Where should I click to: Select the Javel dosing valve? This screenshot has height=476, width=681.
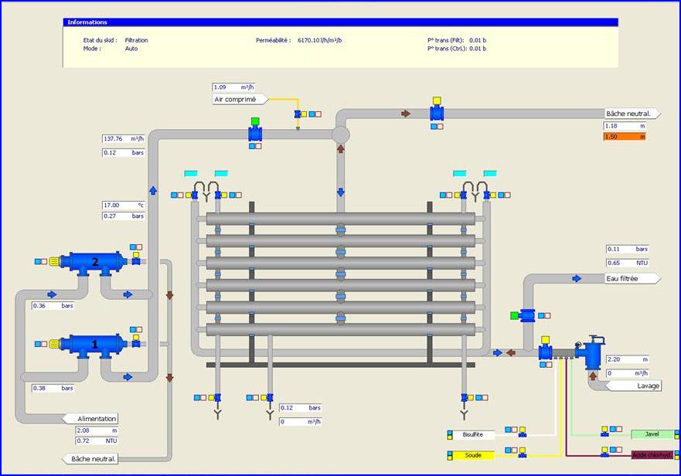tap(604, 433)
